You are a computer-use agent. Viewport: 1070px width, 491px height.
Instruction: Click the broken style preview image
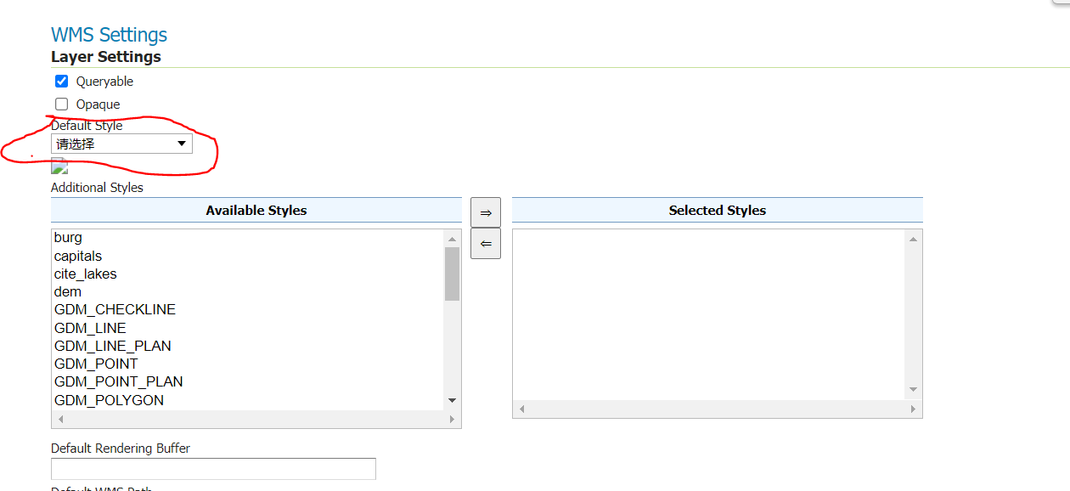click(59, 166)
